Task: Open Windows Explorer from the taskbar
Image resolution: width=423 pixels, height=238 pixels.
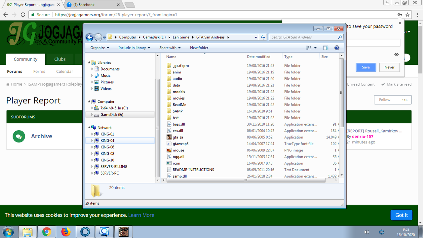Action: 27,232
